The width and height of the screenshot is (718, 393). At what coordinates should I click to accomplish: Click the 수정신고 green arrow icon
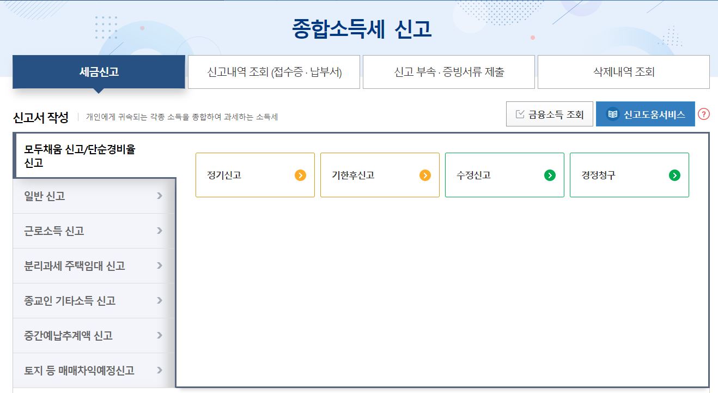tap(550, 175)
